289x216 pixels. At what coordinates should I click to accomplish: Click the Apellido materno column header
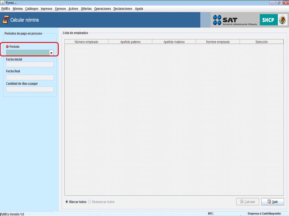coord(174,42)
